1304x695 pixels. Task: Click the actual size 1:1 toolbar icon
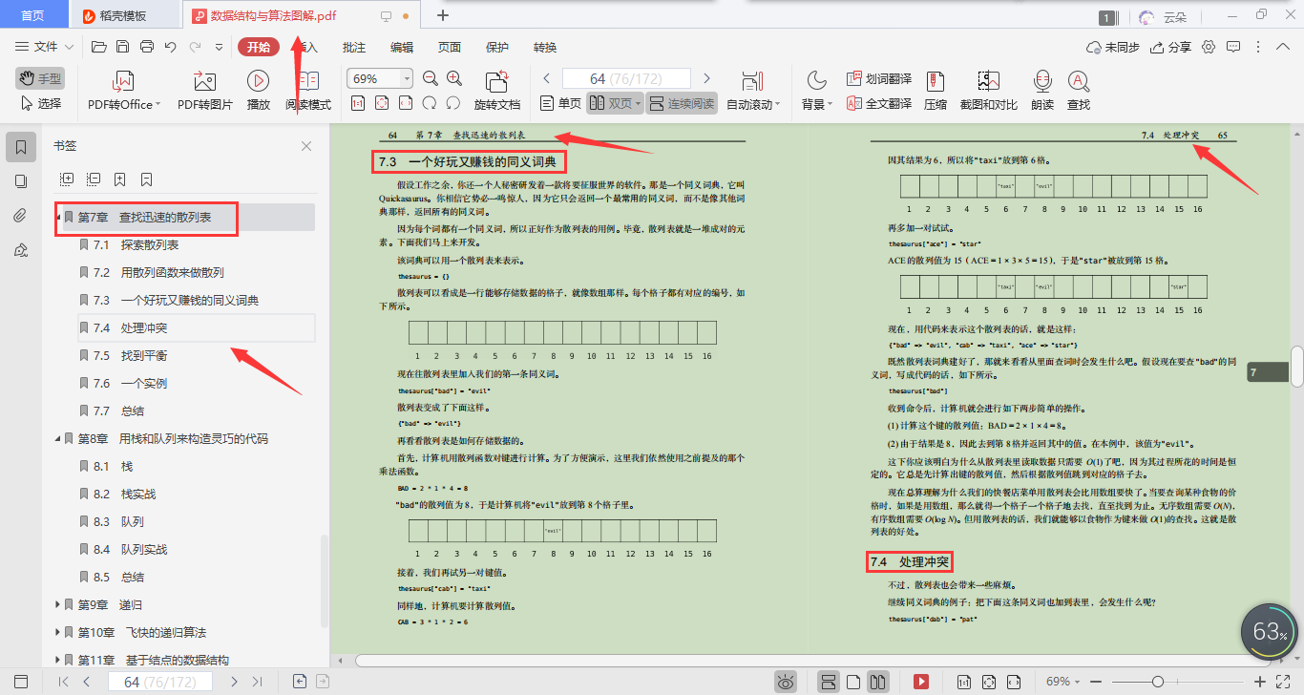point(358,103)
